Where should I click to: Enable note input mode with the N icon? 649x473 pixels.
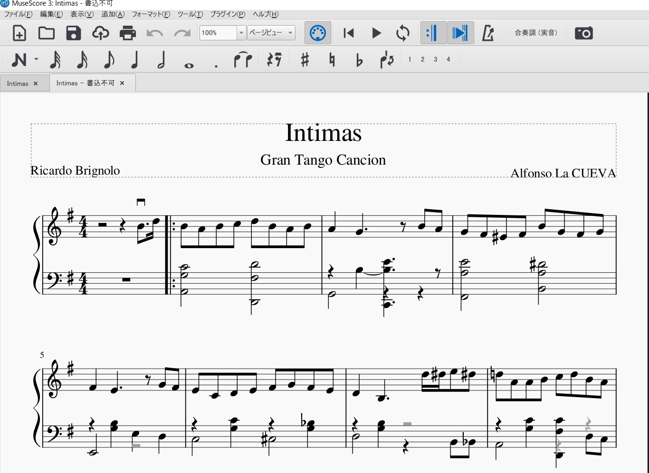coord(19,60)
